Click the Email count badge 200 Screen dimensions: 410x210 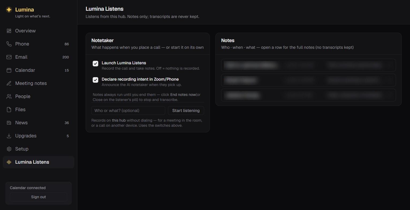pyautogui.click(x=66, y=57)
